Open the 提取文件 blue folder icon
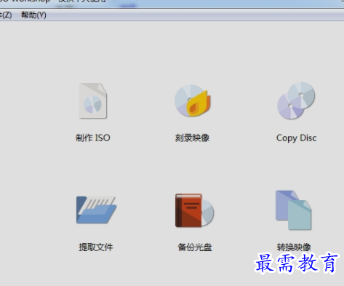This screenshot has width=344, height=286. pos(96,210)
